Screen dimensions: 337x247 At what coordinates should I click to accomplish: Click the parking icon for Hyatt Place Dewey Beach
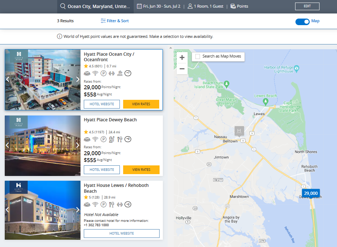(x=103, y=139)
